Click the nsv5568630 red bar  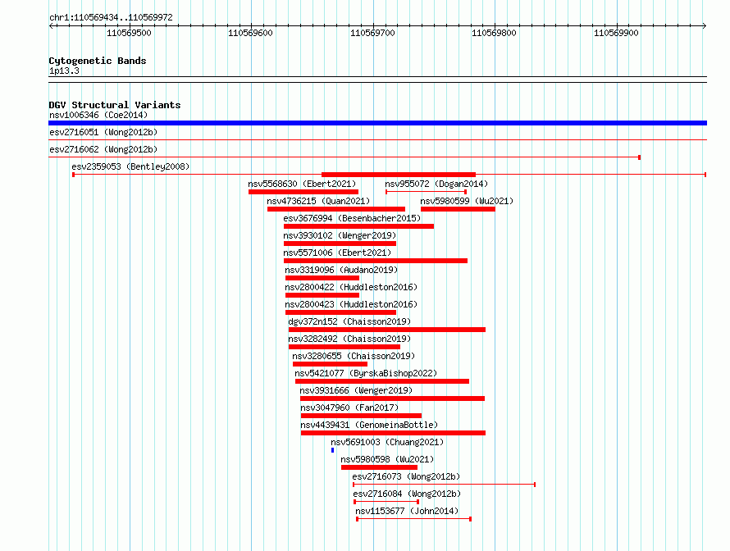303,192
